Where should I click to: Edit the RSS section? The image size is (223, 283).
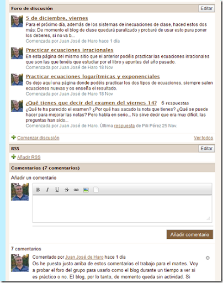pos(206,148)
